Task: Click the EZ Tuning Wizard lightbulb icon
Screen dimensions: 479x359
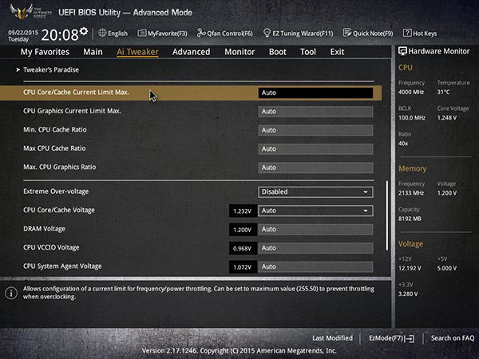Action: click(267, 33)
